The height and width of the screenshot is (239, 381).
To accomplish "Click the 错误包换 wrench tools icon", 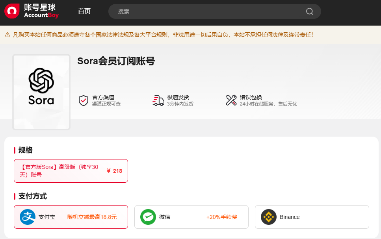I will tap(231, 100).
